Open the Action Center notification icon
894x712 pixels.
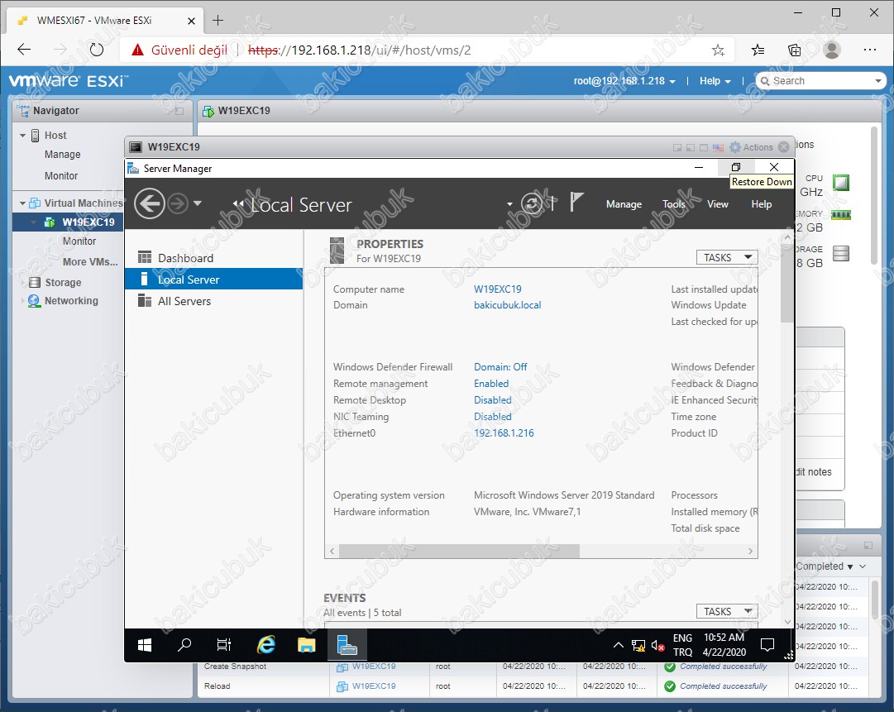click(x=767, y=645)
